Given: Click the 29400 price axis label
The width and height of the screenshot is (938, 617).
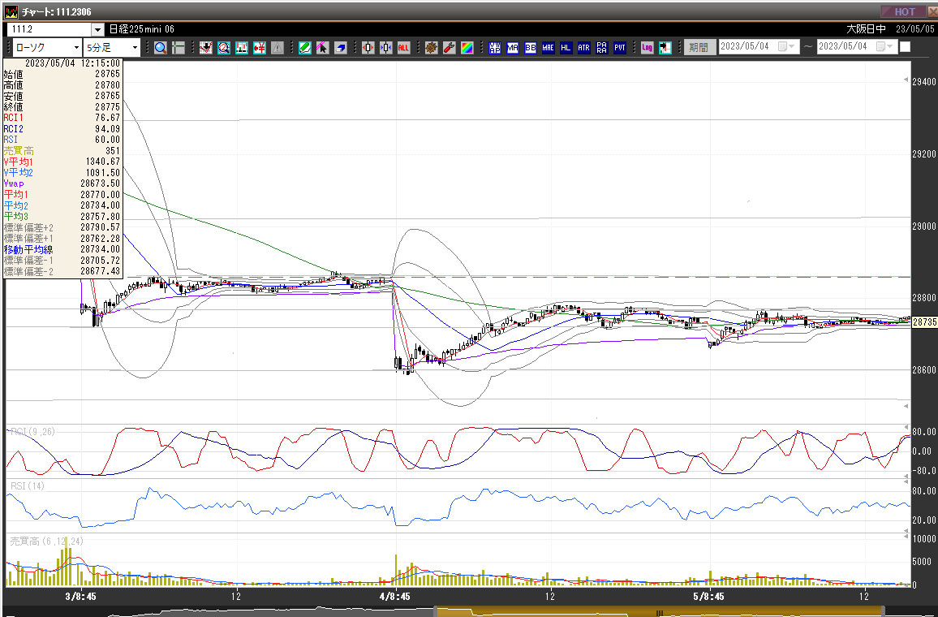Looking at the screenshot, I should pyautogui.click(x=924, y=81).
